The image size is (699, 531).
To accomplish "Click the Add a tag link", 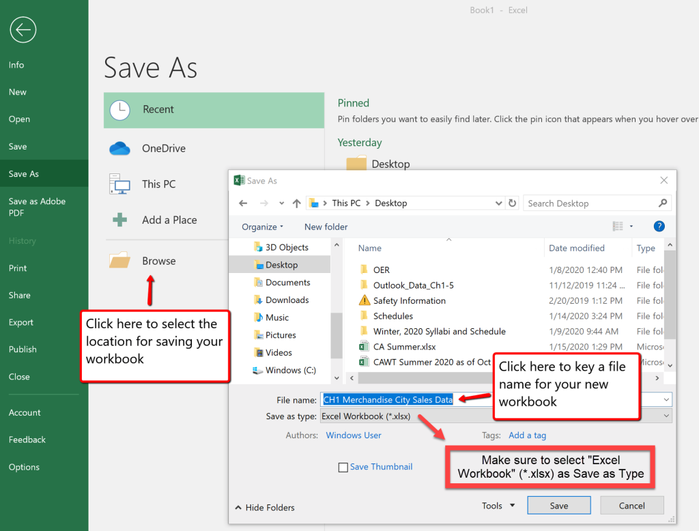I will click(527, 435).
